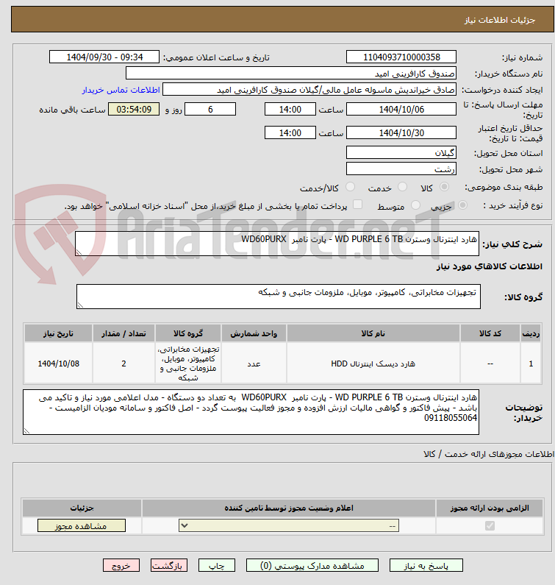Select the کالا/خدمت radio button

point(350,187)
